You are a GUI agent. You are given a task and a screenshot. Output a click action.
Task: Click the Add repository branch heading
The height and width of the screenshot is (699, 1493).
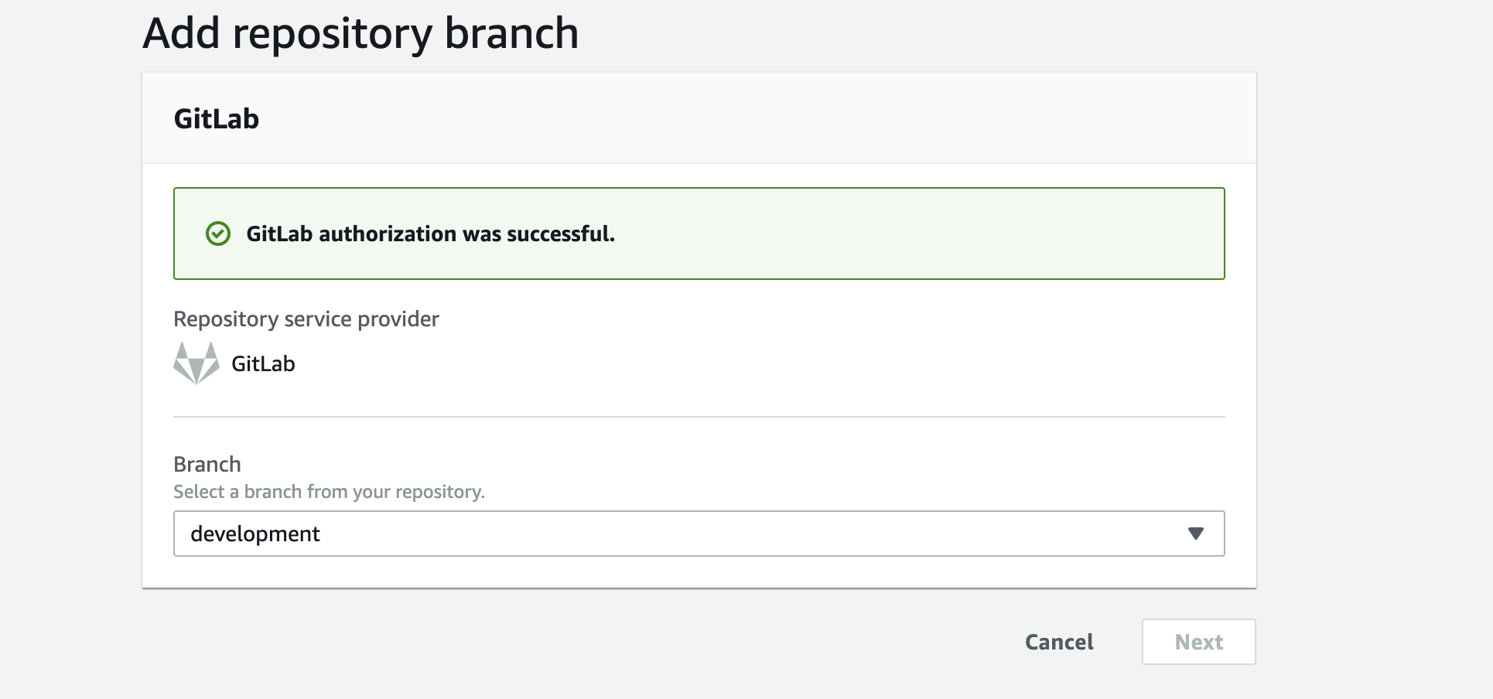(x=360, y=32)
